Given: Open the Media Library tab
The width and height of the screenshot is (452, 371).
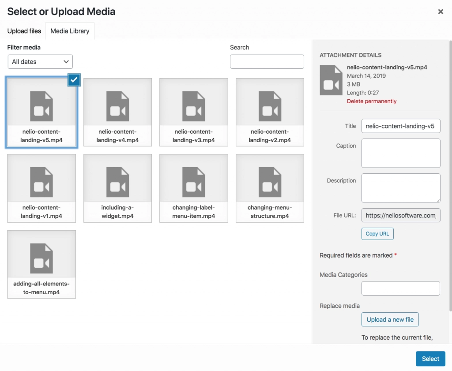Looking at the screenshot, I should click(70, 31).
